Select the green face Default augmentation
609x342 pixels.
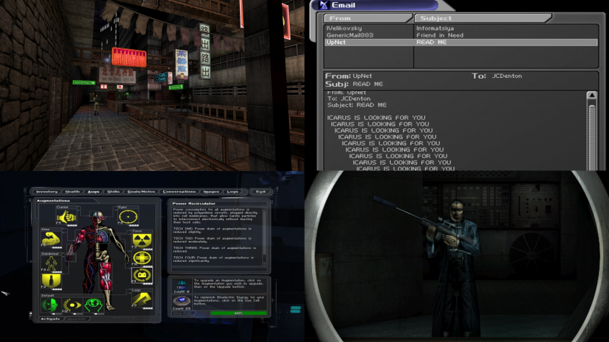(50, 305)
